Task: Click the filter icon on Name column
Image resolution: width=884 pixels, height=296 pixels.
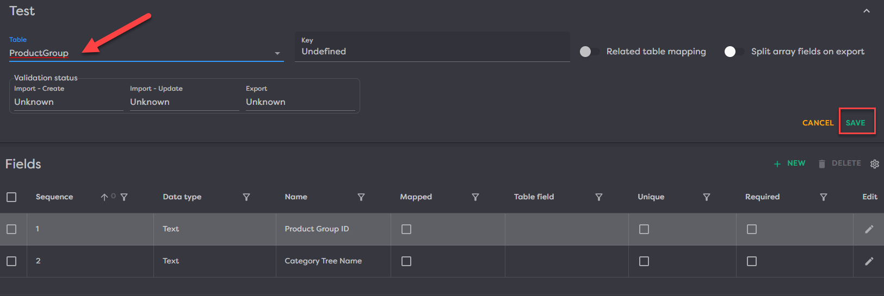Action: (361, 197)
